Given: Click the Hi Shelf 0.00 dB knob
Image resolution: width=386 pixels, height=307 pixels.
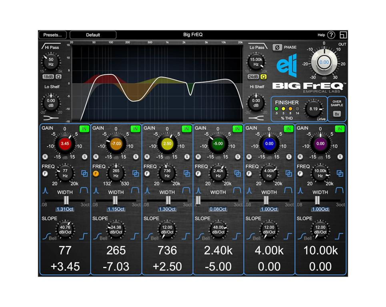Looking at the screenshot, I should [256, 103].
